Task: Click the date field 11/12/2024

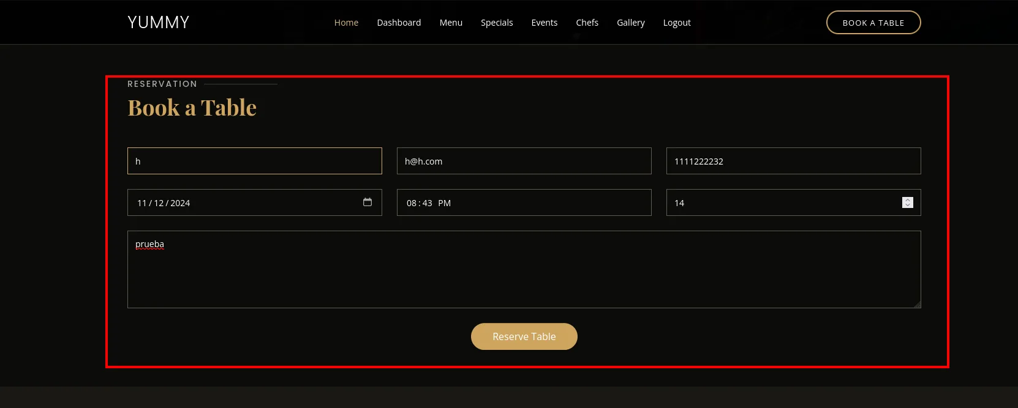Action: [x=255, y=202]
